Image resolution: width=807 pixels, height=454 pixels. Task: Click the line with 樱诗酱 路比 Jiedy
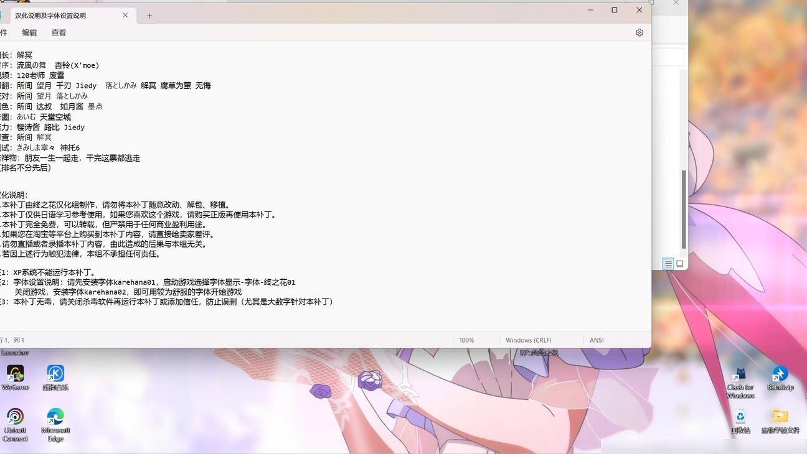tap(42, 127)
